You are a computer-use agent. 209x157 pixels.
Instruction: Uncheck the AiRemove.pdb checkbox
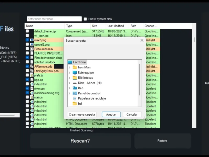[27, 66]
